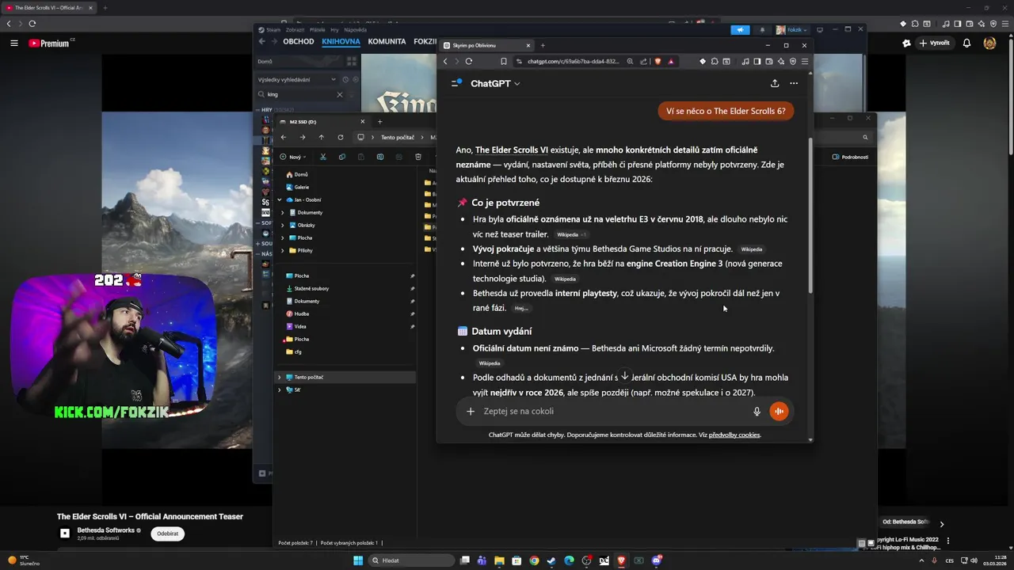Refresh the File Explorer window
The height and width of the screenshot is (570, 1014).
(x=341, y=137)
